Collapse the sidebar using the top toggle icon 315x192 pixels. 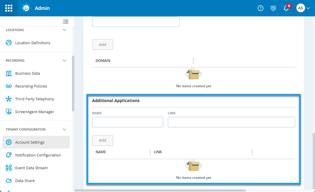65,22
